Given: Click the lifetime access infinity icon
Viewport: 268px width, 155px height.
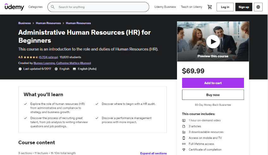Looking at the screenshot, I should pos(184,144).
